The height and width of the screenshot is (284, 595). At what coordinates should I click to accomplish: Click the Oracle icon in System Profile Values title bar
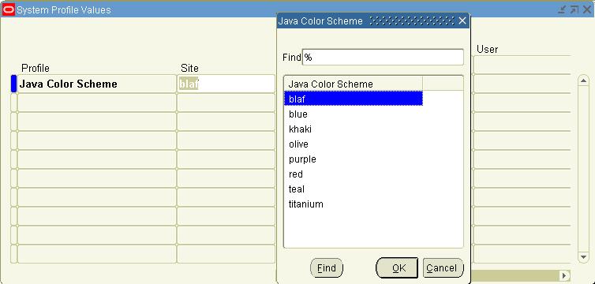9,9
